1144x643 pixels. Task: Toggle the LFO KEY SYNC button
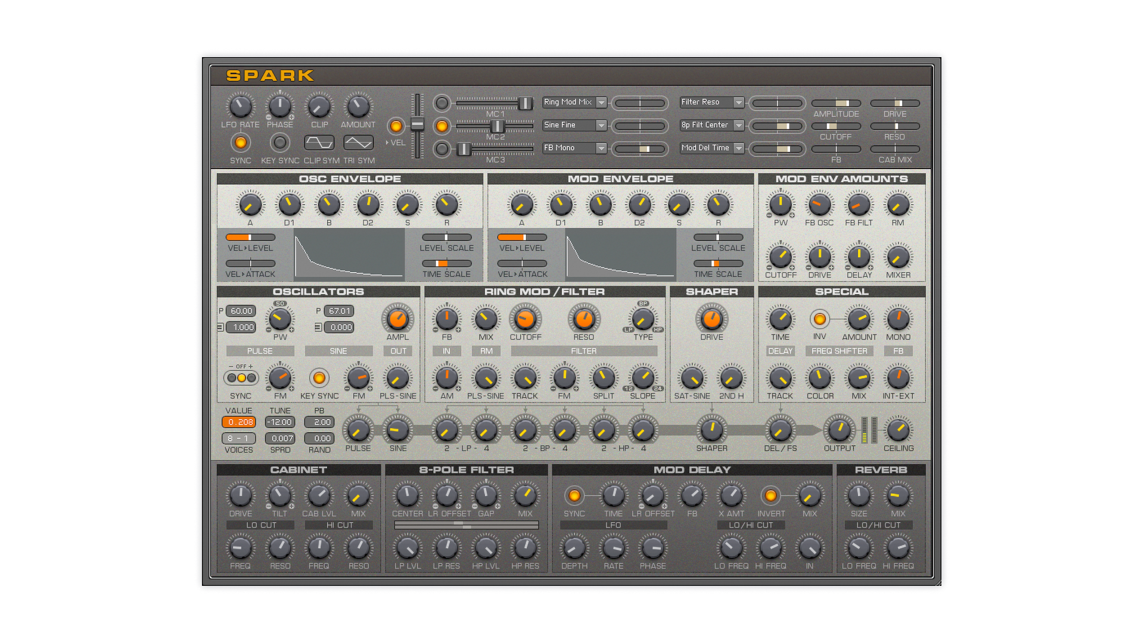pos(279,143)
